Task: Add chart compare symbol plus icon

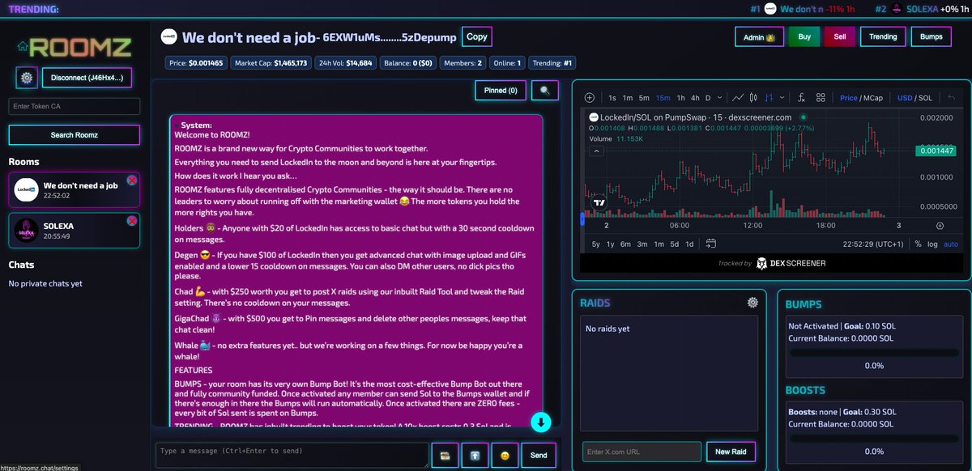Action: 589,98
